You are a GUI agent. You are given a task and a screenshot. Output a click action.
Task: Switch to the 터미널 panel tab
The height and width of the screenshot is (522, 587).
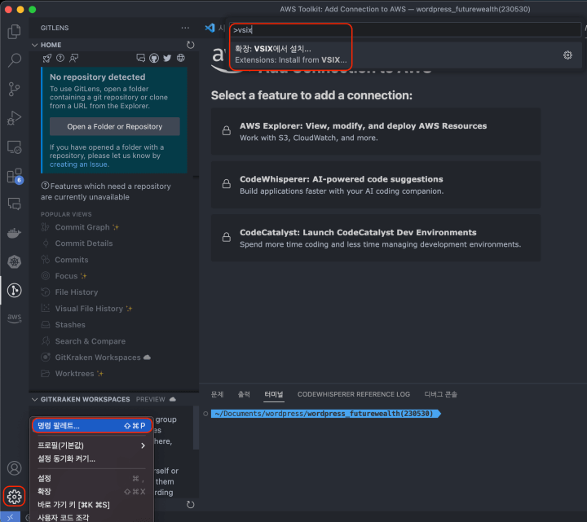tap(274, 394)
